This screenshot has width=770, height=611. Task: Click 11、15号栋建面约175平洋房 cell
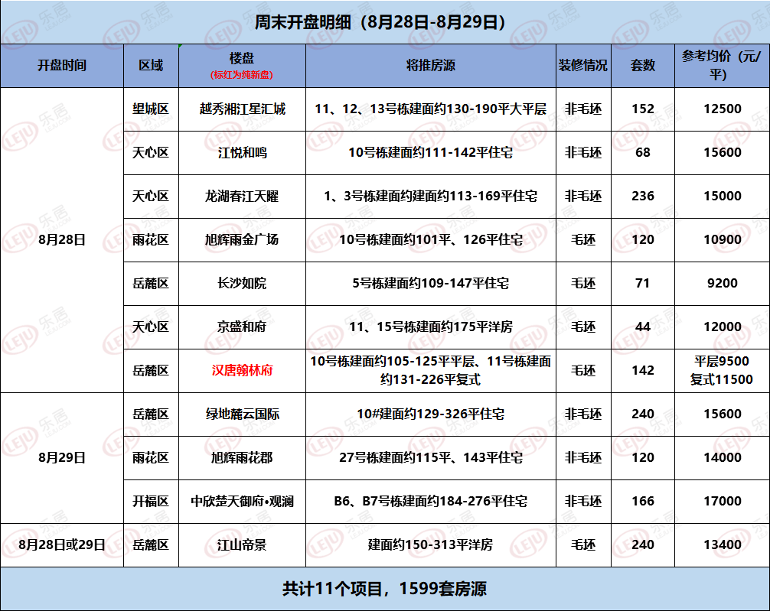431,327
